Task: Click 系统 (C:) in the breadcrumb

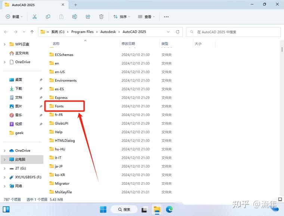Action: 58,32
